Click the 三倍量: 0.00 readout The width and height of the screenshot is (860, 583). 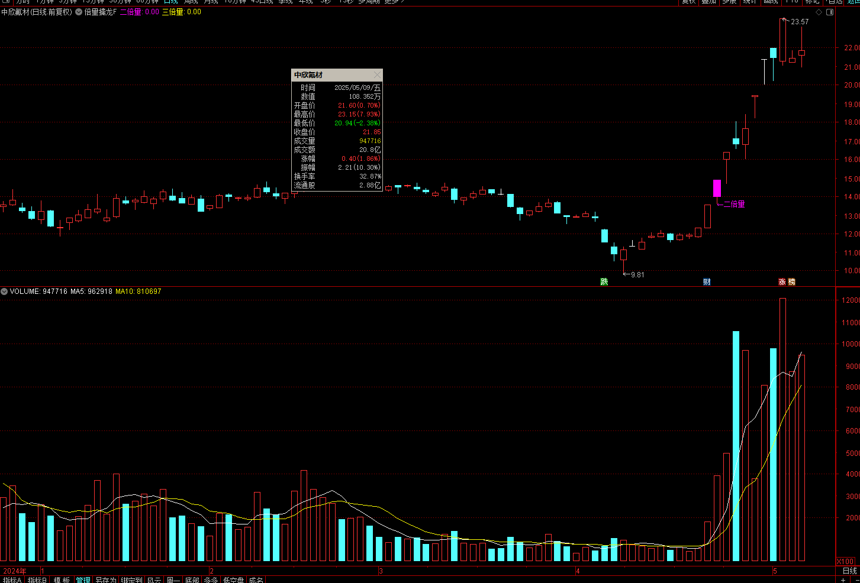click(181, 12)
